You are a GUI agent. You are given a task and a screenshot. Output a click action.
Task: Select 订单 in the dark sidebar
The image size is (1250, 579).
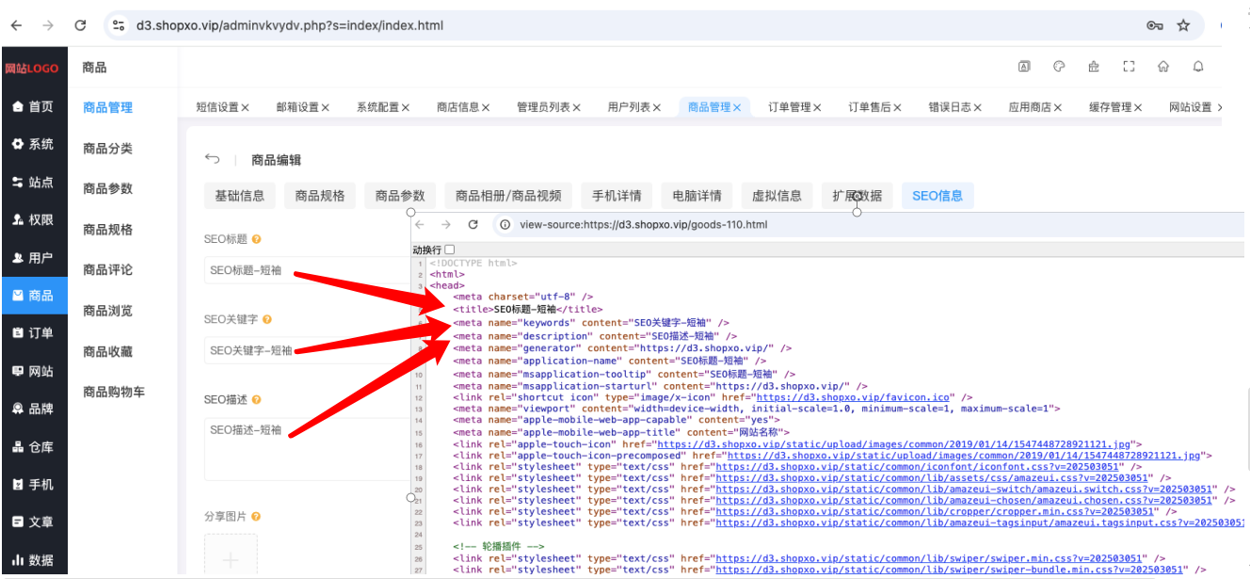click(x=34, y=332)
